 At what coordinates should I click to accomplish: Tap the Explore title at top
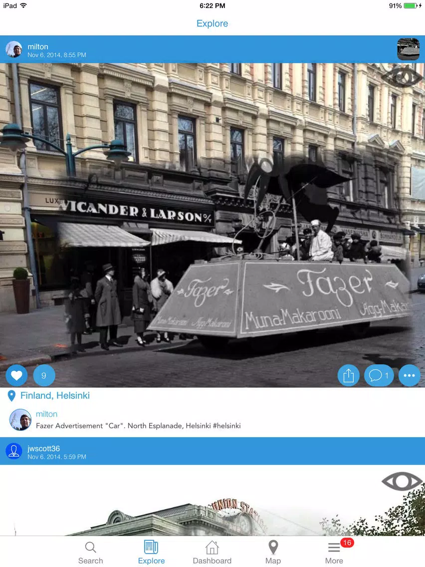(x=212, y=23)
